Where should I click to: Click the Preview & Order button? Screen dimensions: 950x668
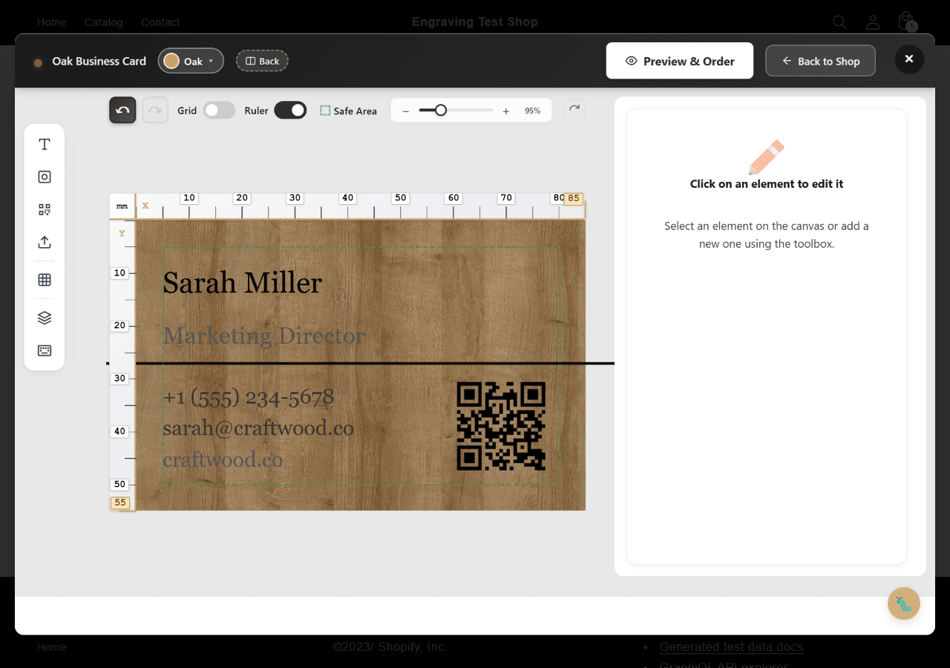pos(679,60)
